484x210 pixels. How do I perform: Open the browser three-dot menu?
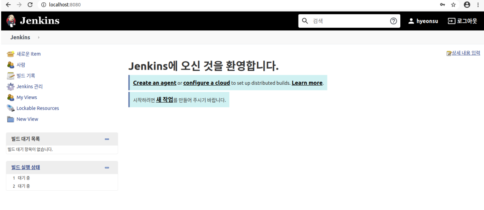coord(478,5)
